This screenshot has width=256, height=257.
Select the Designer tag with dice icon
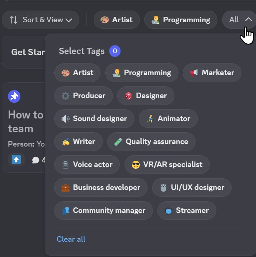tap(146, 96)
